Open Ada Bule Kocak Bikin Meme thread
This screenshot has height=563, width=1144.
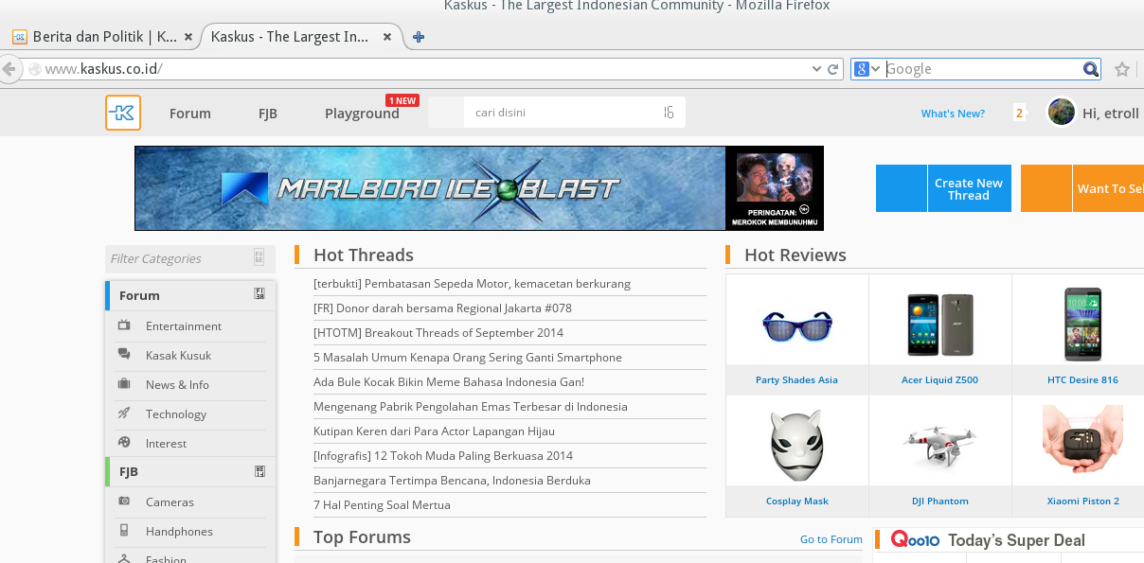tap(449, 381)
